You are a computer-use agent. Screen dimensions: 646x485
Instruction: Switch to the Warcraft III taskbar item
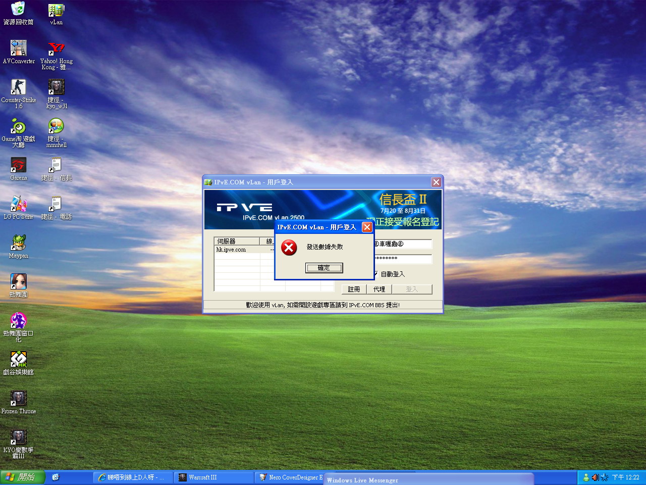tap(214, 477)
